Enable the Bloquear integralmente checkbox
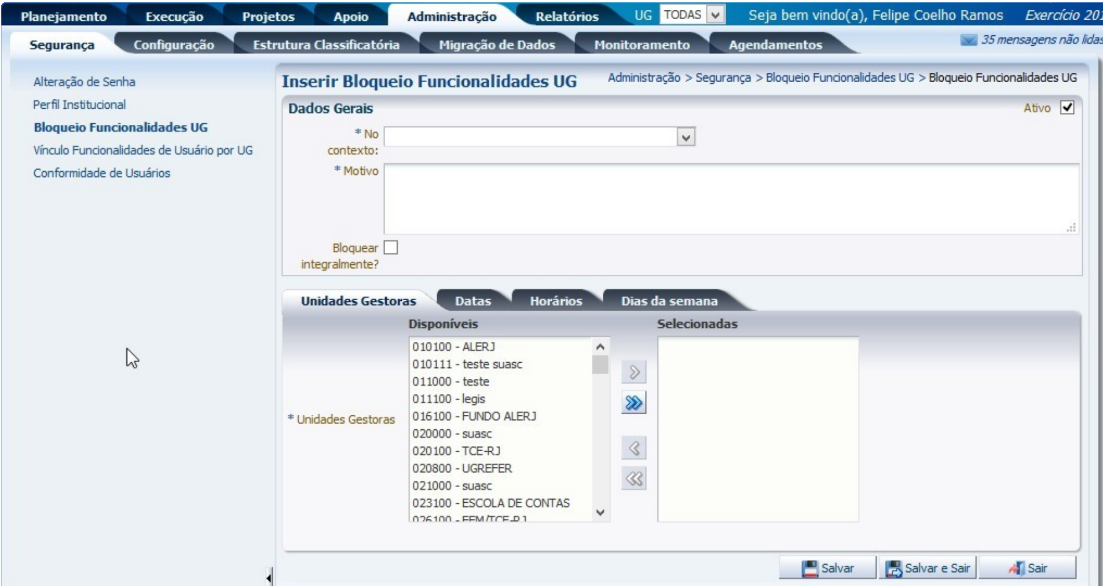Viewport: 1103px width, 586px height. click(391, 248)
